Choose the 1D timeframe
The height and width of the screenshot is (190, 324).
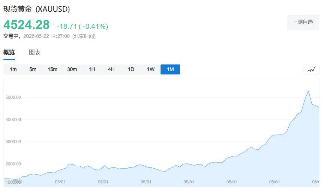131,69
